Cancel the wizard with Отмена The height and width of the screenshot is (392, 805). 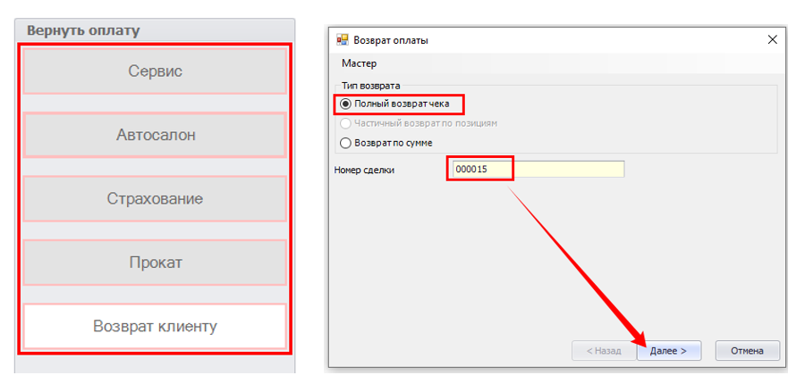point(747,351)
